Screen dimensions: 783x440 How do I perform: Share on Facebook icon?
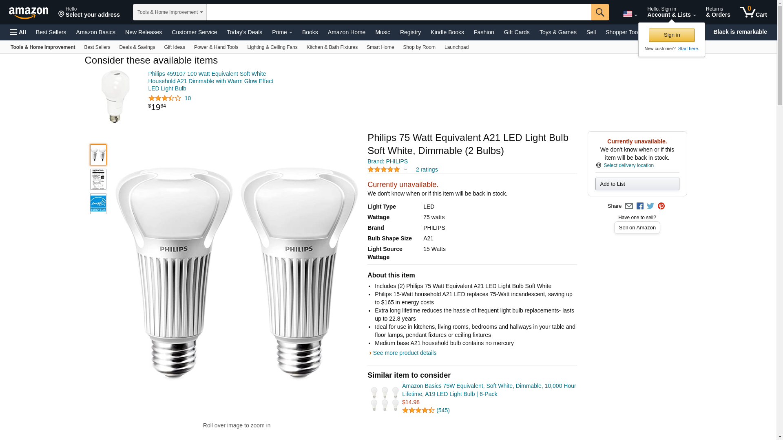coord(640,206)
